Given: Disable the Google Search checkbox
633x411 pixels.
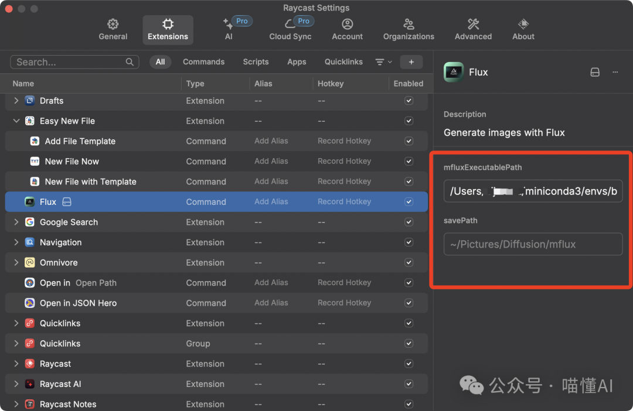Looking at the screenshot, I should coord(409,222).
